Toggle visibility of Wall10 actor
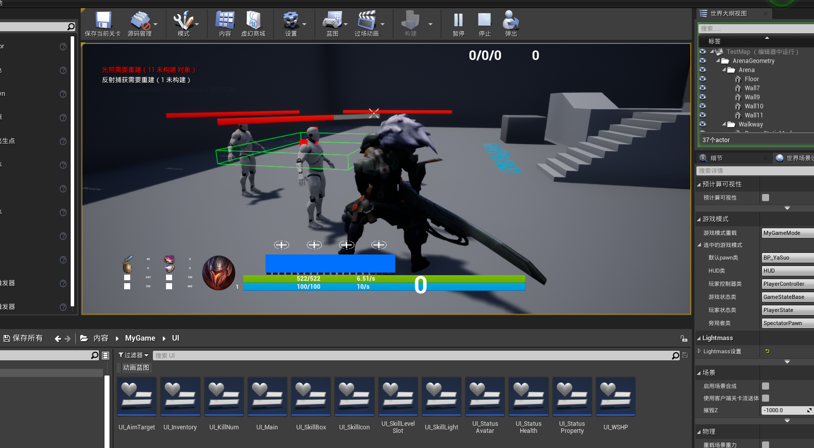814x448 pixels. (702, 106)
